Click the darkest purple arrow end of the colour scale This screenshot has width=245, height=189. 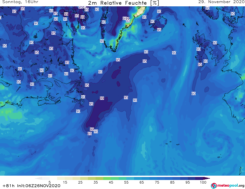coord(207,178)
